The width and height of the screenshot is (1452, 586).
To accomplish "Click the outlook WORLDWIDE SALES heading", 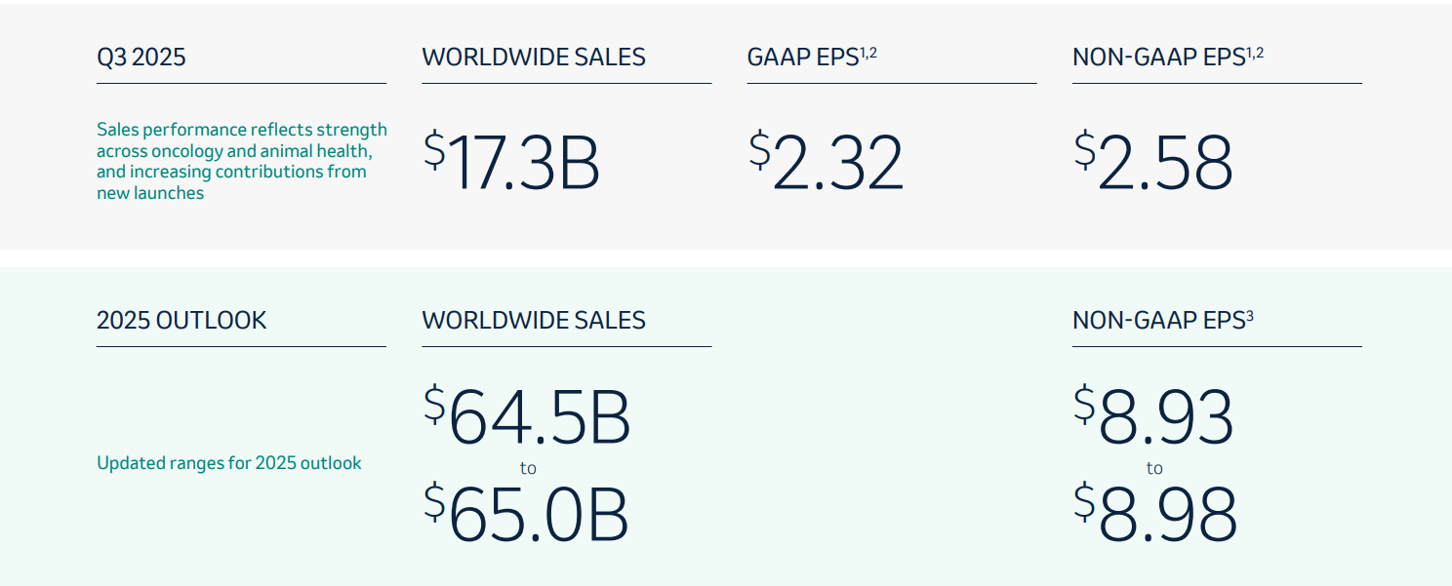I will pyautogui.click(x=534, y=321).
